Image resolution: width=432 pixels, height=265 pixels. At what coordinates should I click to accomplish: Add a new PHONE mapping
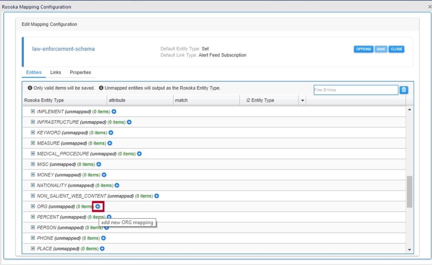point(103,238)
